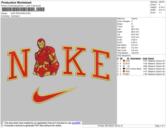Click the Code column header
Viewport: 166px width, 128px height.
145,58
